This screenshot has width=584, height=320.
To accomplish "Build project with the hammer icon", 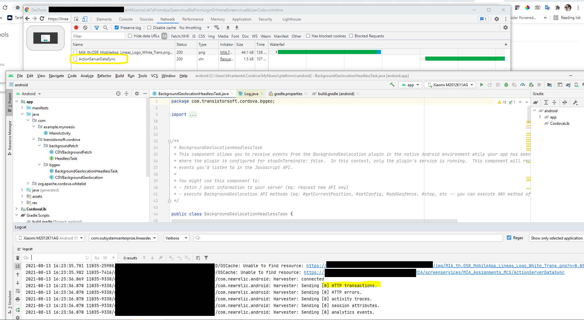I will (x=392, y=85).
